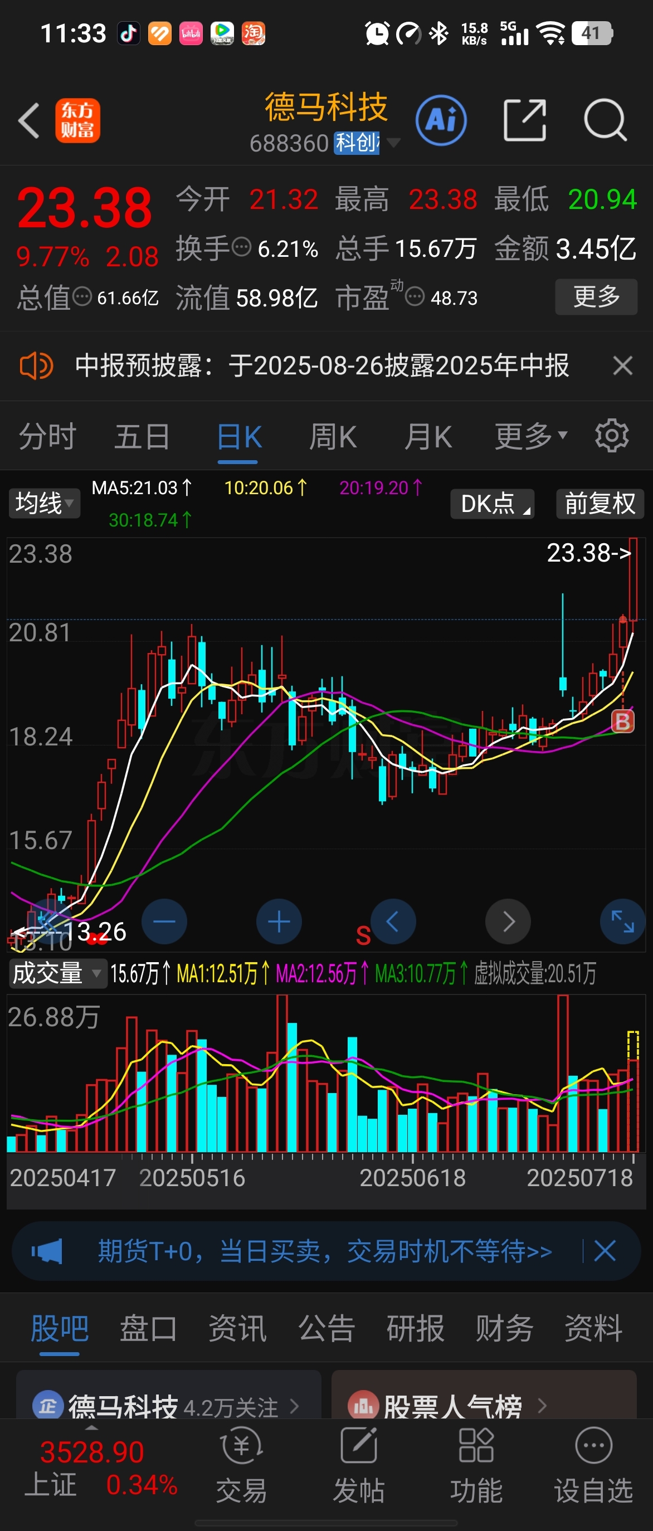The image size is (653, 1531).
Task: Open 成交量 indicator dropdown
Action: (x=57, y=973)
